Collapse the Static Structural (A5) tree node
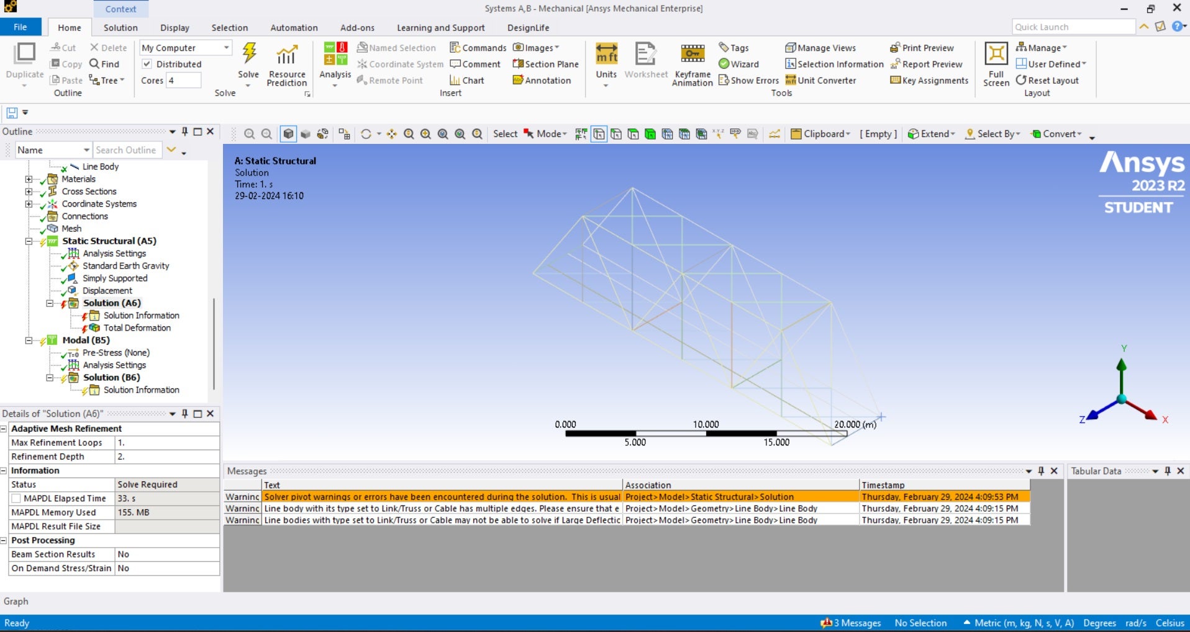Screen dimensions: 1190x632 click(29, 241)
